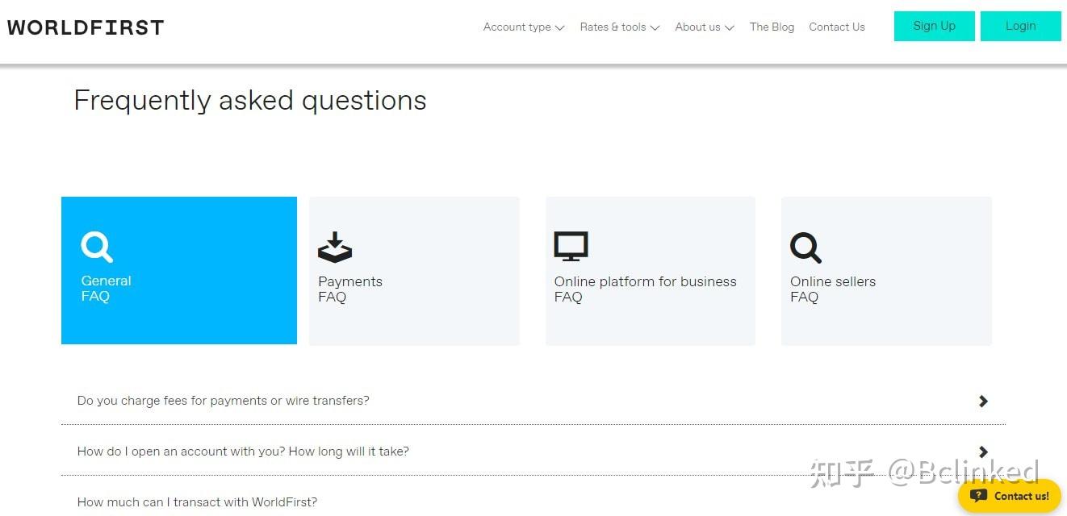Click the download tray icon on Payments FAQ
The image size is (1067, 516).
pos(335,248)
